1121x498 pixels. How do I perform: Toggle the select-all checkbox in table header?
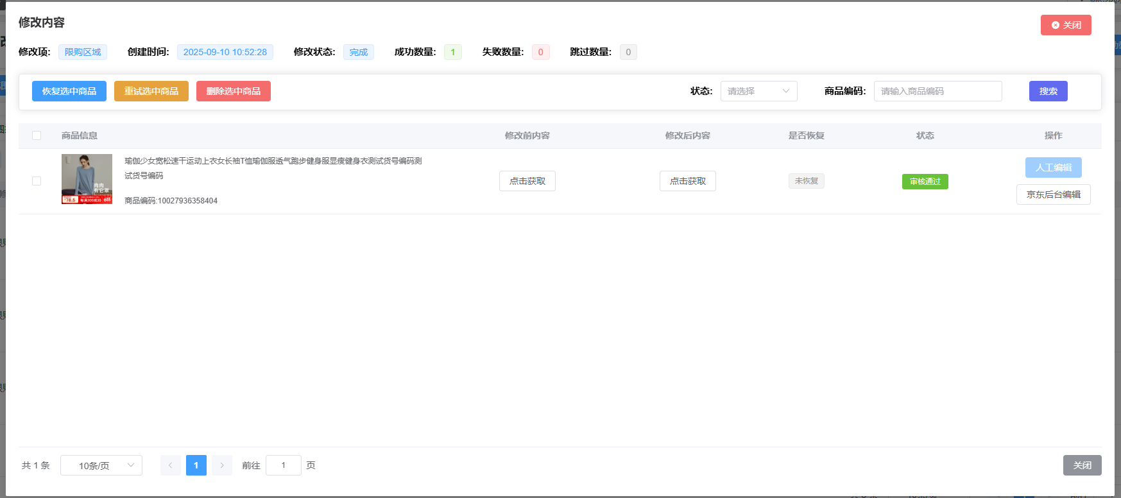coord(37,135)
